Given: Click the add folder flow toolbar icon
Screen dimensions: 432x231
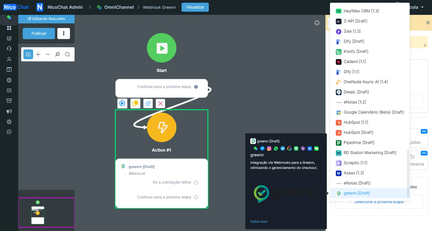Looking at the screenshot, I should (28, 54).
